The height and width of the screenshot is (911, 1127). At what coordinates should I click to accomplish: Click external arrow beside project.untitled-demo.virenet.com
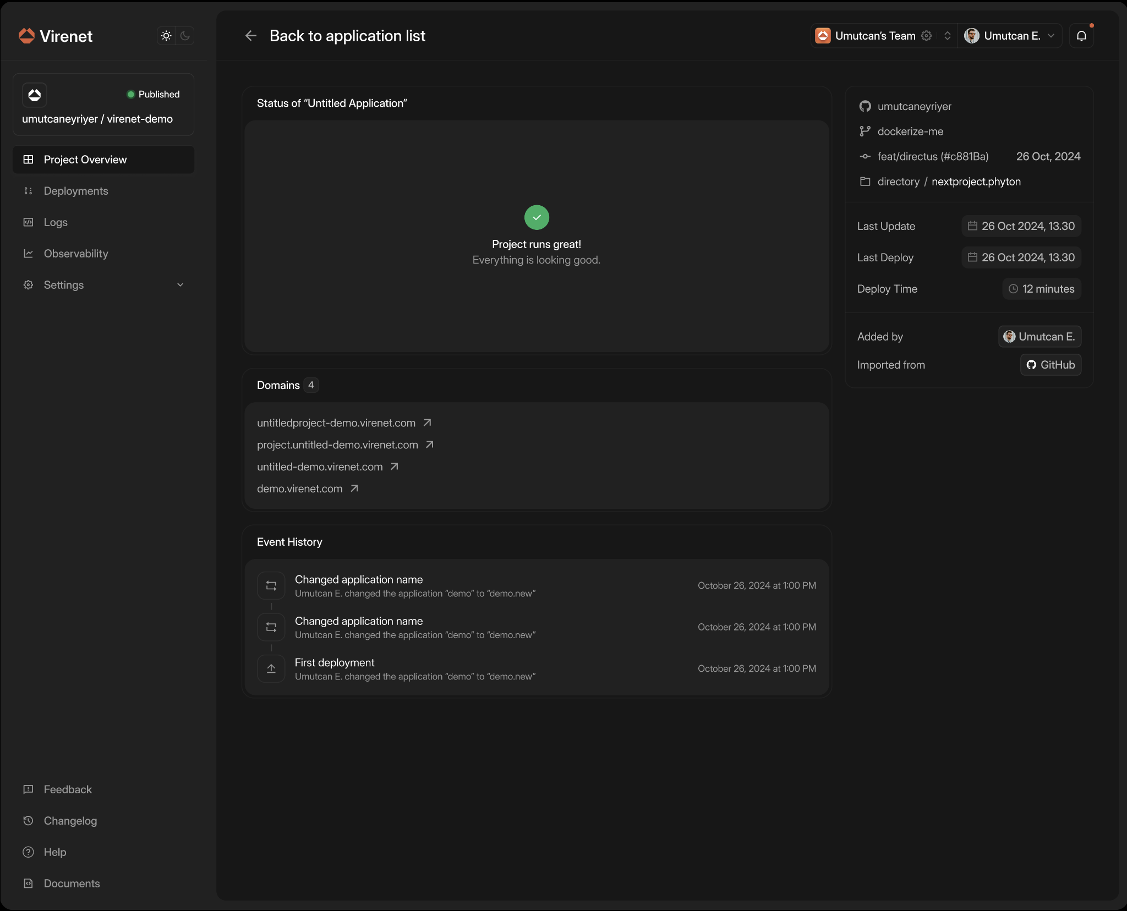pos(430,444)
